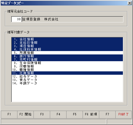Select list row 6. 銀行情報
This screenshot has width=133, height=125.
[67, 56]
